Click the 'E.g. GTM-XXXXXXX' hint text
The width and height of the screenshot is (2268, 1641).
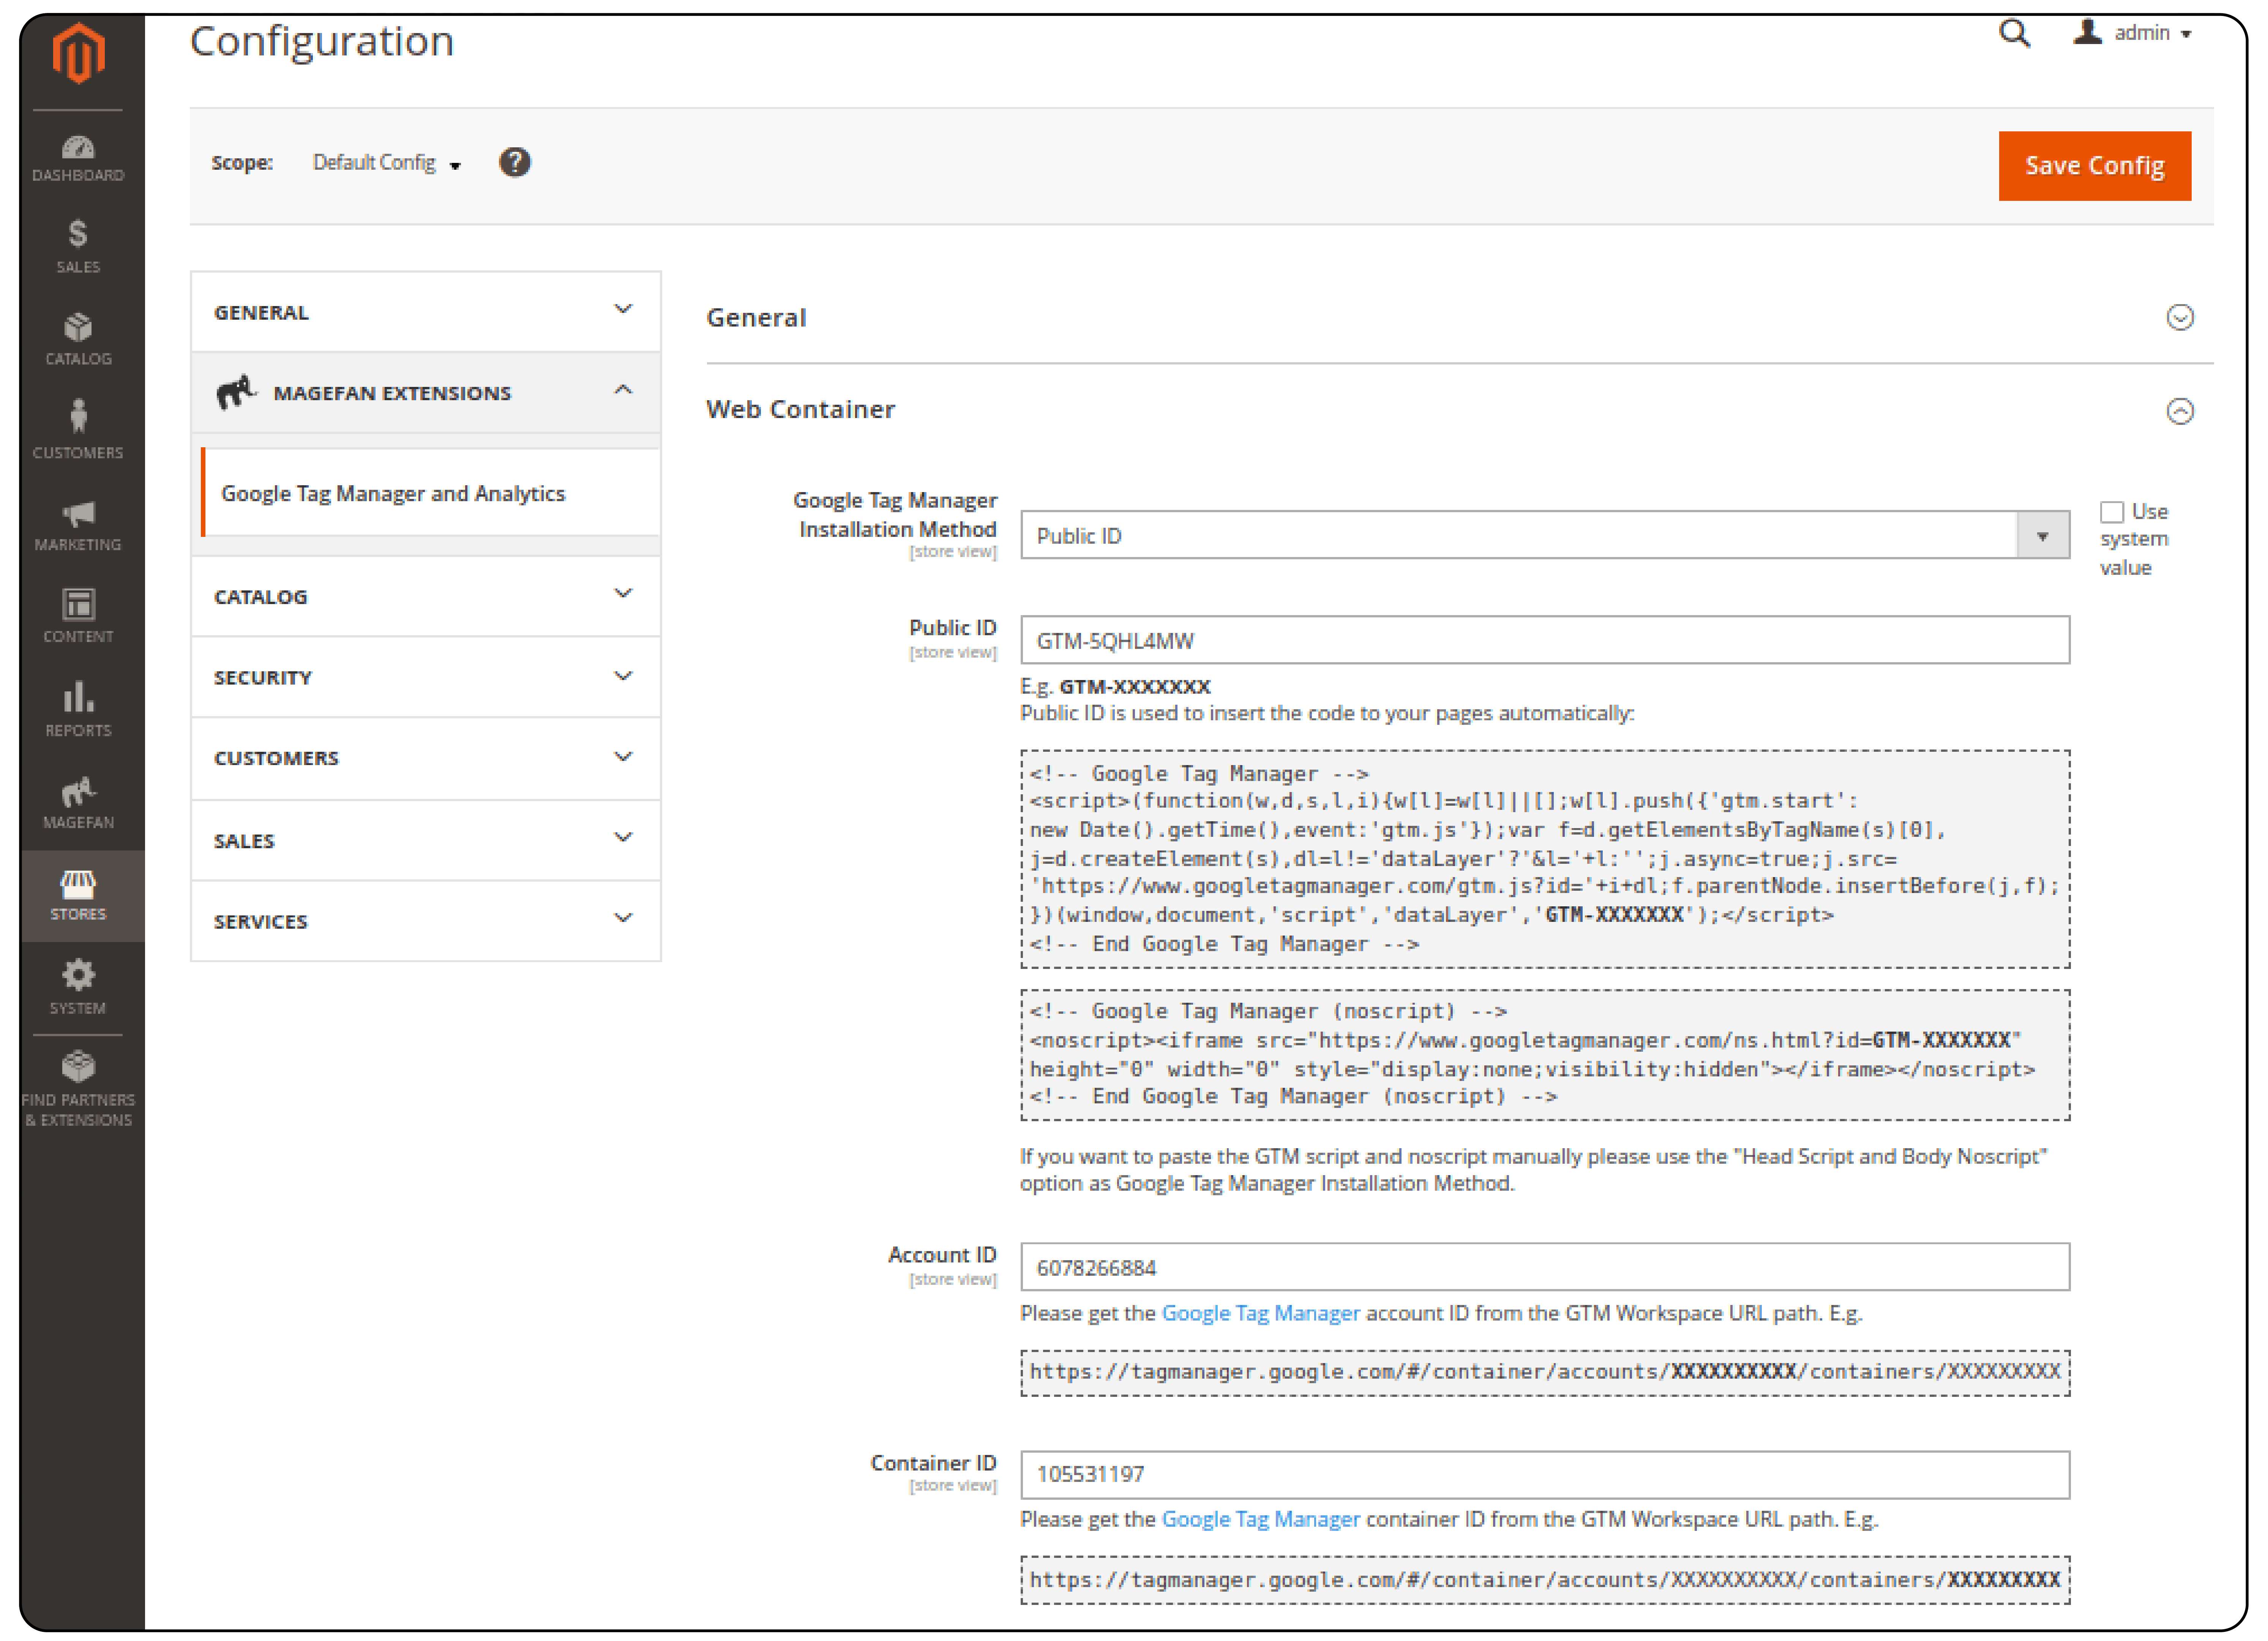[x=1115, y=687]
